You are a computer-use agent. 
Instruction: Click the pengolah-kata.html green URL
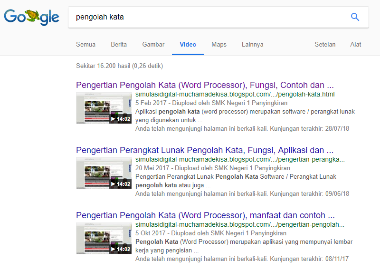coord(235,95)
